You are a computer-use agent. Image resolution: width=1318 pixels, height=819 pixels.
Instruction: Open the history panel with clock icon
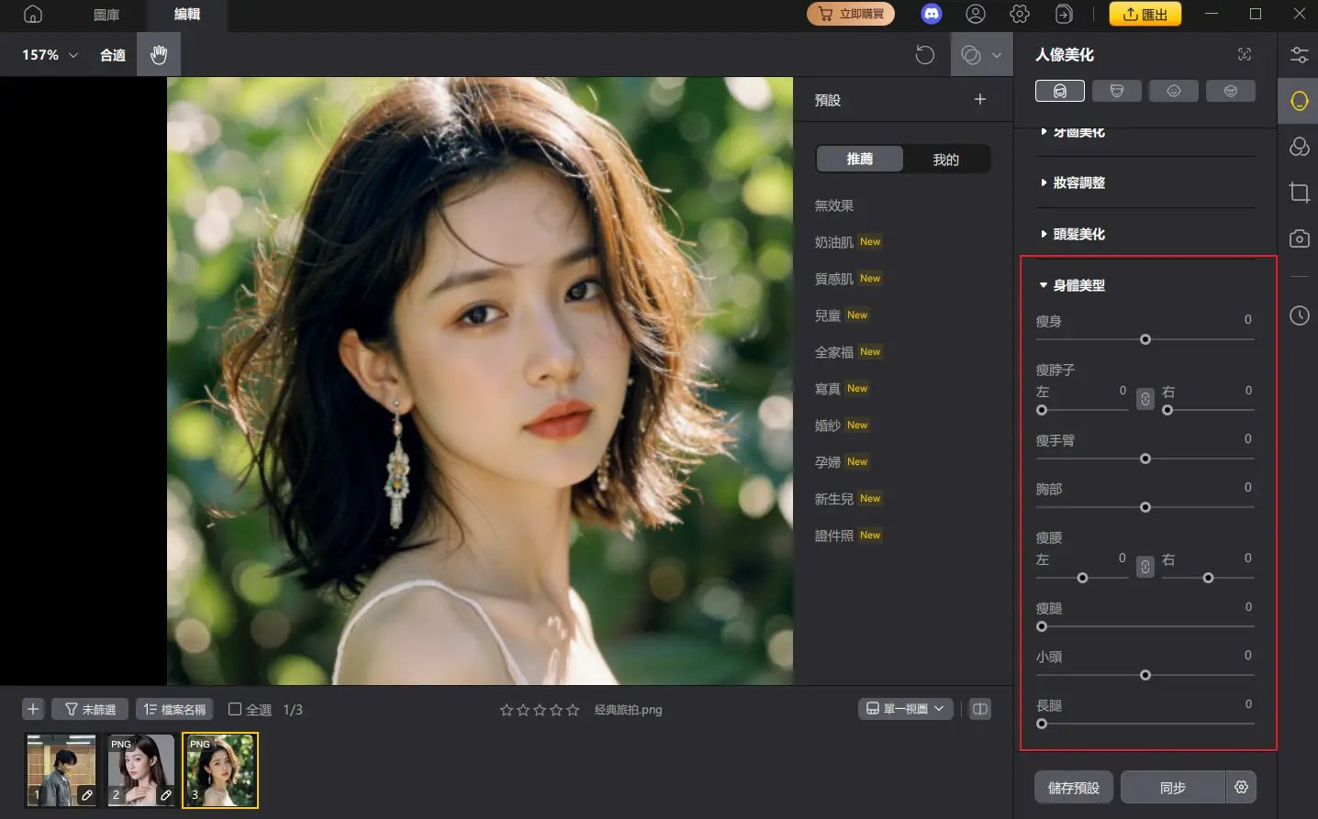(x=1299, y=315)
